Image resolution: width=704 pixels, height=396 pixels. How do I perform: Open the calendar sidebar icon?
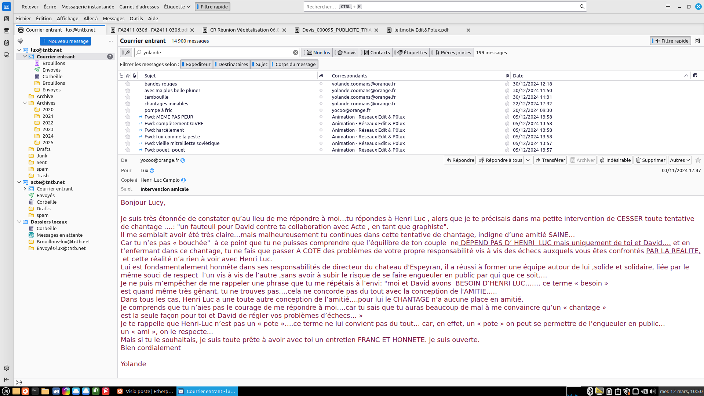(7, 31)
